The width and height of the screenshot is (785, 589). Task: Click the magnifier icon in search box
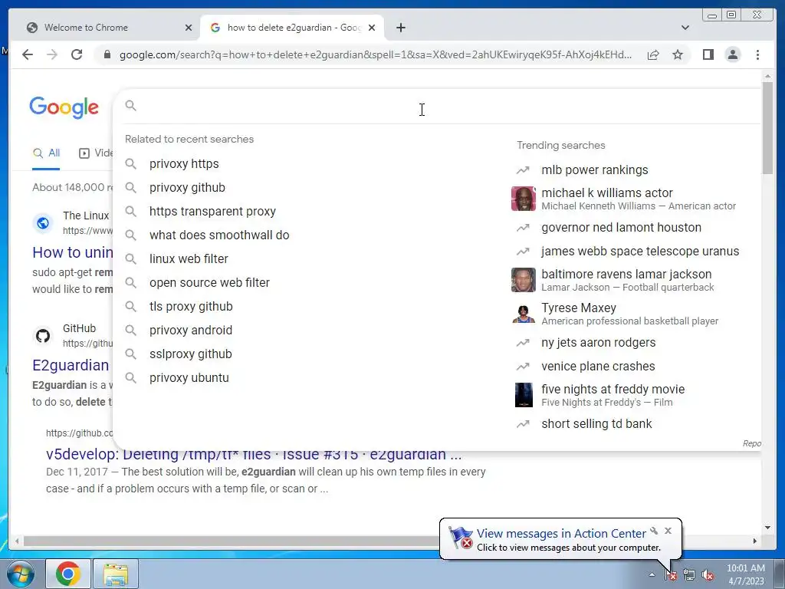point(130,106)
